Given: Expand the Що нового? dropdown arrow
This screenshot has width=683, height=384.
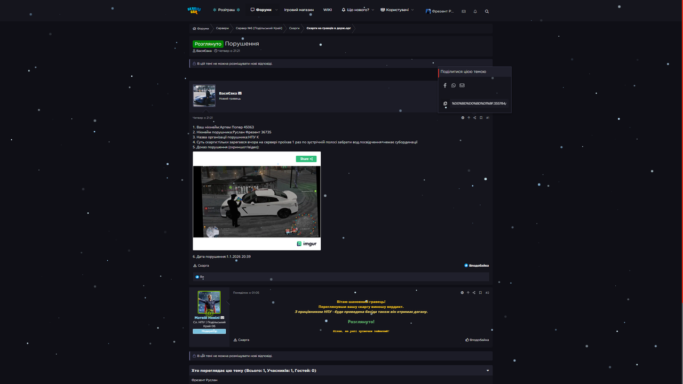Looking at the screenshot, I should 373,10.
